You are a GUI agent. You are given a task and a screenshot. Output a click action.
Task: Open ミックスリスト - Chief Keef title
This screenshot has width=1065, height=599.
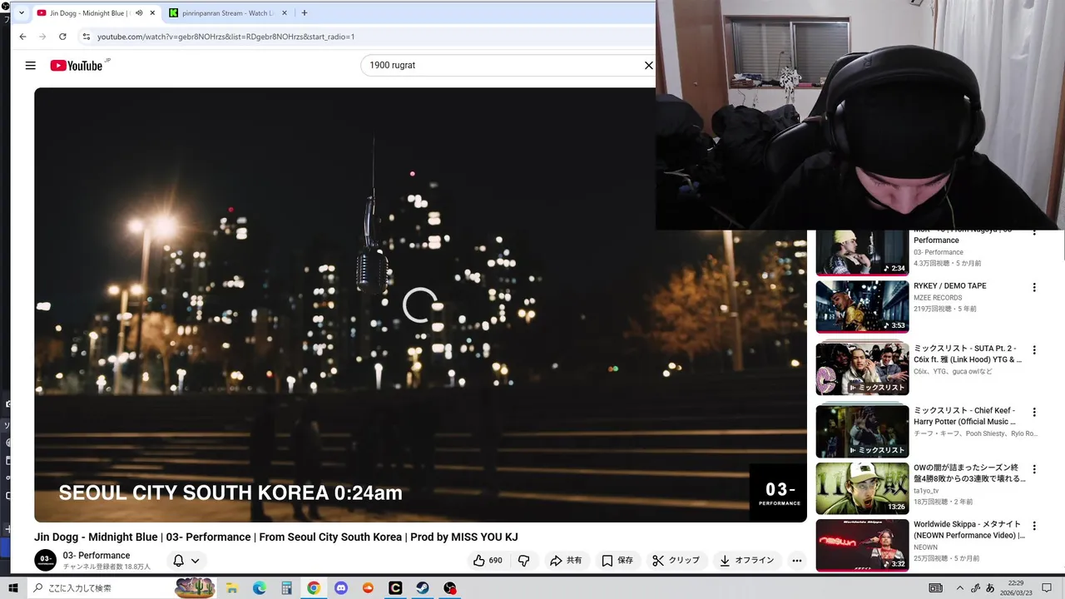(x=965, y=416)
